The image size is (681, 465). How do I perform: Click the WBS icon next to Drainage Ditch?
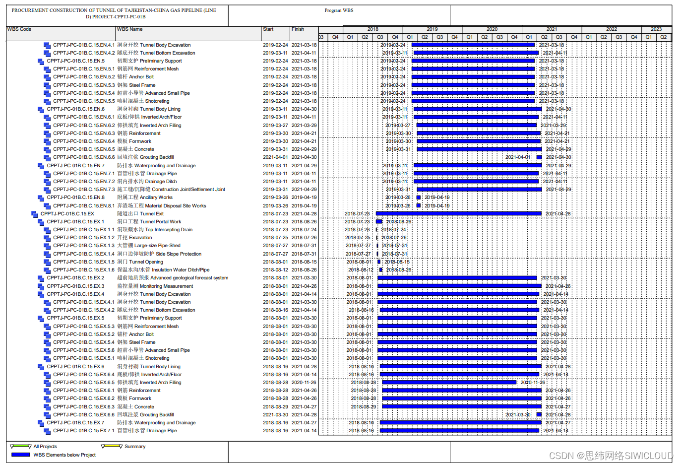pos(46,182)
